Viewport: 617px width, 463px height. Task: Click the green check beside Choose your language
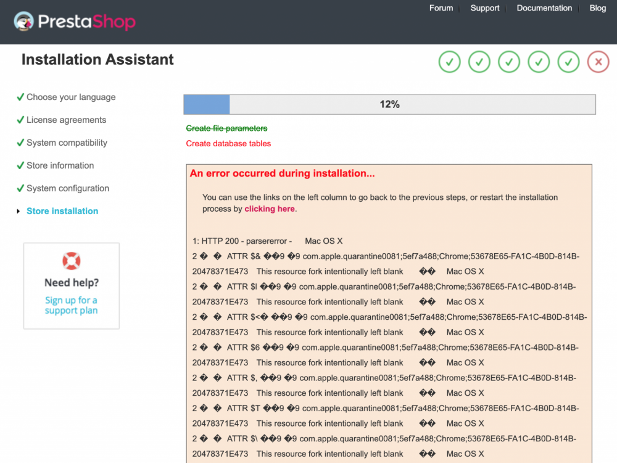click(20, 96)
